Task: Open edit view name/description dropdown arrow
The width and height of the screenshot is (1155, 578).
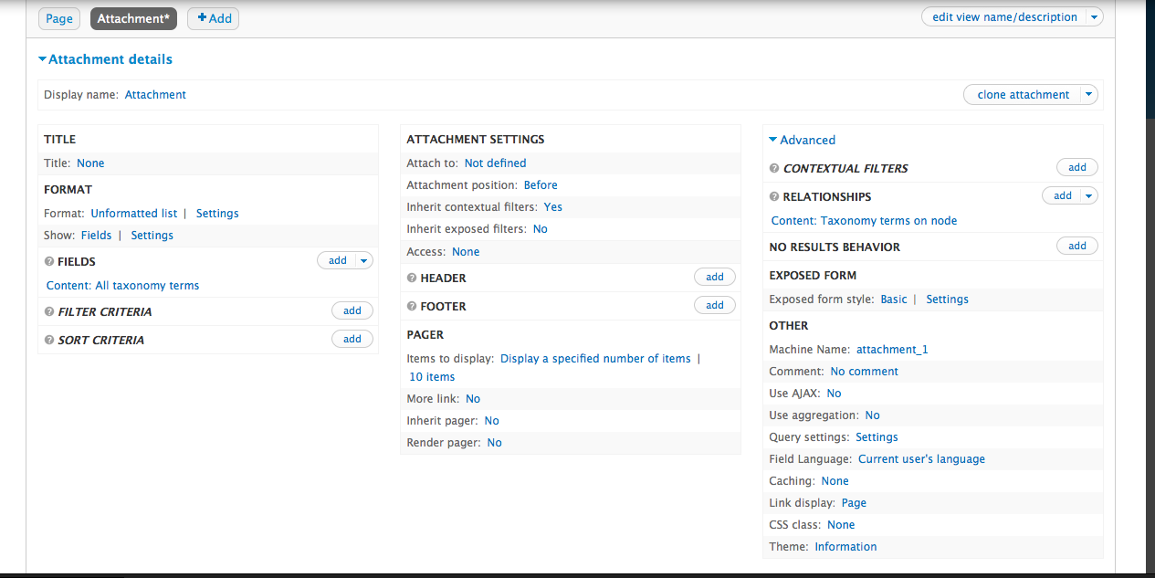Action: pos(1095,17)
